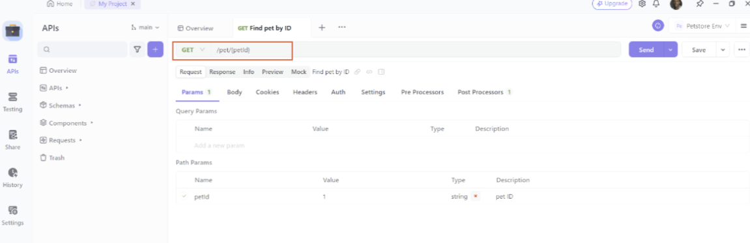The width and height of the screenshot is (750, 243).
Task: Open the main branch dropdown
Action: (145, 28)
